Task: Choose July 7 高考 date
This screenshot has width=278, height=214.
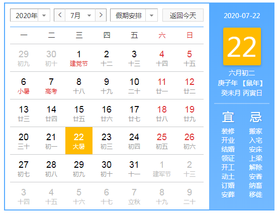Action: (x=51, y=86)
